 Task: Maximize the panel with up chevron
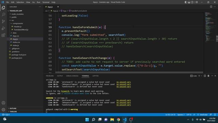point(212,76)
